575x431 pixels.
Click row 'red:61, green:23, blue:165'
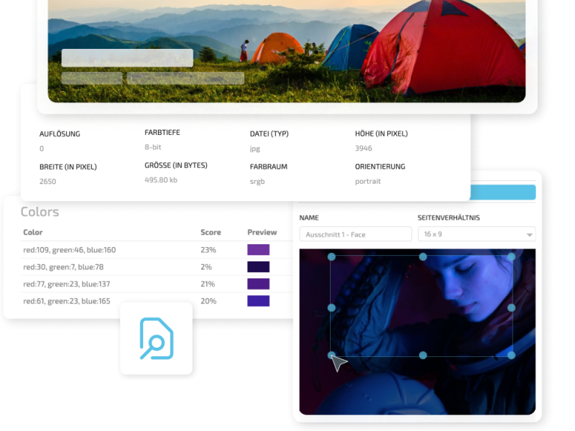tap(157, 301)
